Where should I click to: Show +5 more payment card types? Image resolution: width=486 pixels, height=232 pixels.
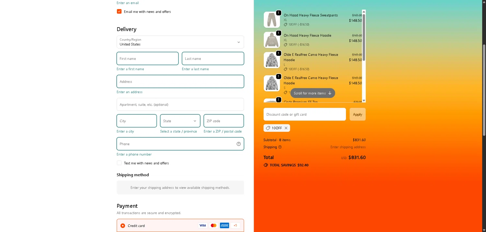click(235, 226)
